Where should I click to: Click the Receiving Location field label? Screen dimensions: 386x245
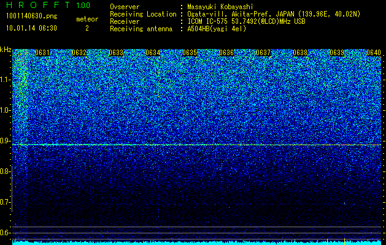pyautogui.click(x=143, y=14)
